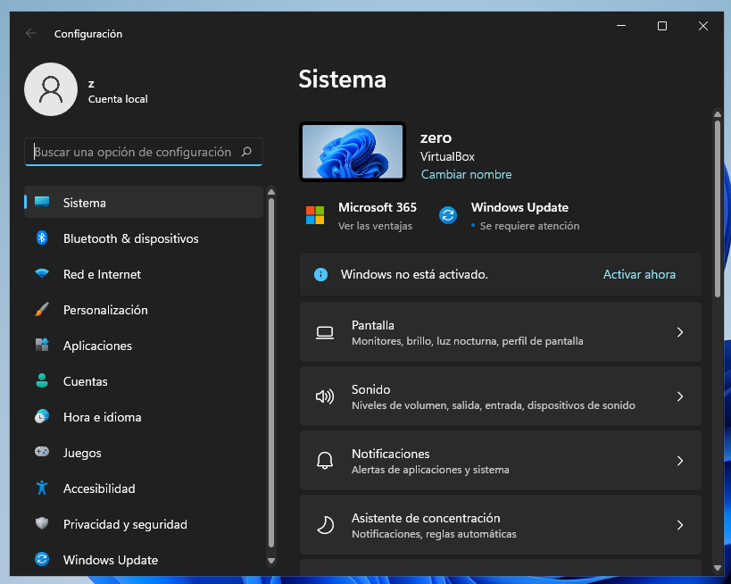Expand the Asistente de concentración chevron

click(680, 525)
